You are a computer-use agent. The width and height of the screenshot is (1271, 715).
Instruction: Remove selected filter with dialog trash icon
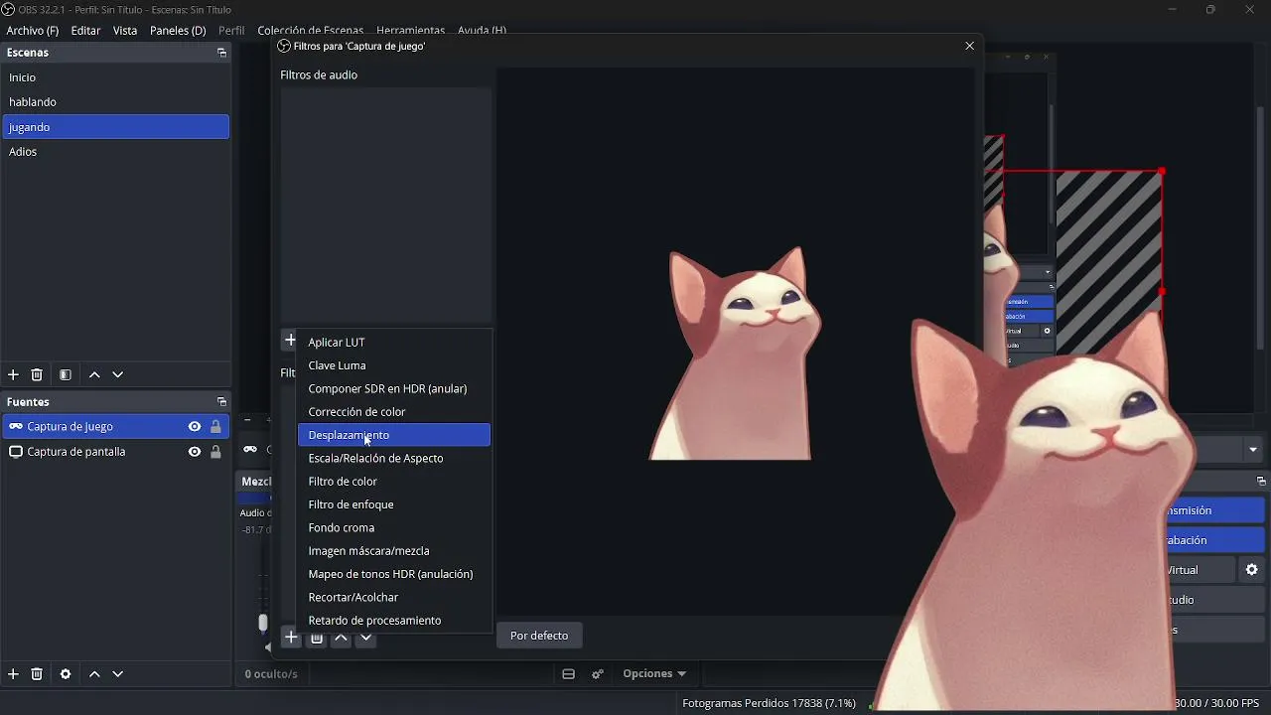(317, 640)
